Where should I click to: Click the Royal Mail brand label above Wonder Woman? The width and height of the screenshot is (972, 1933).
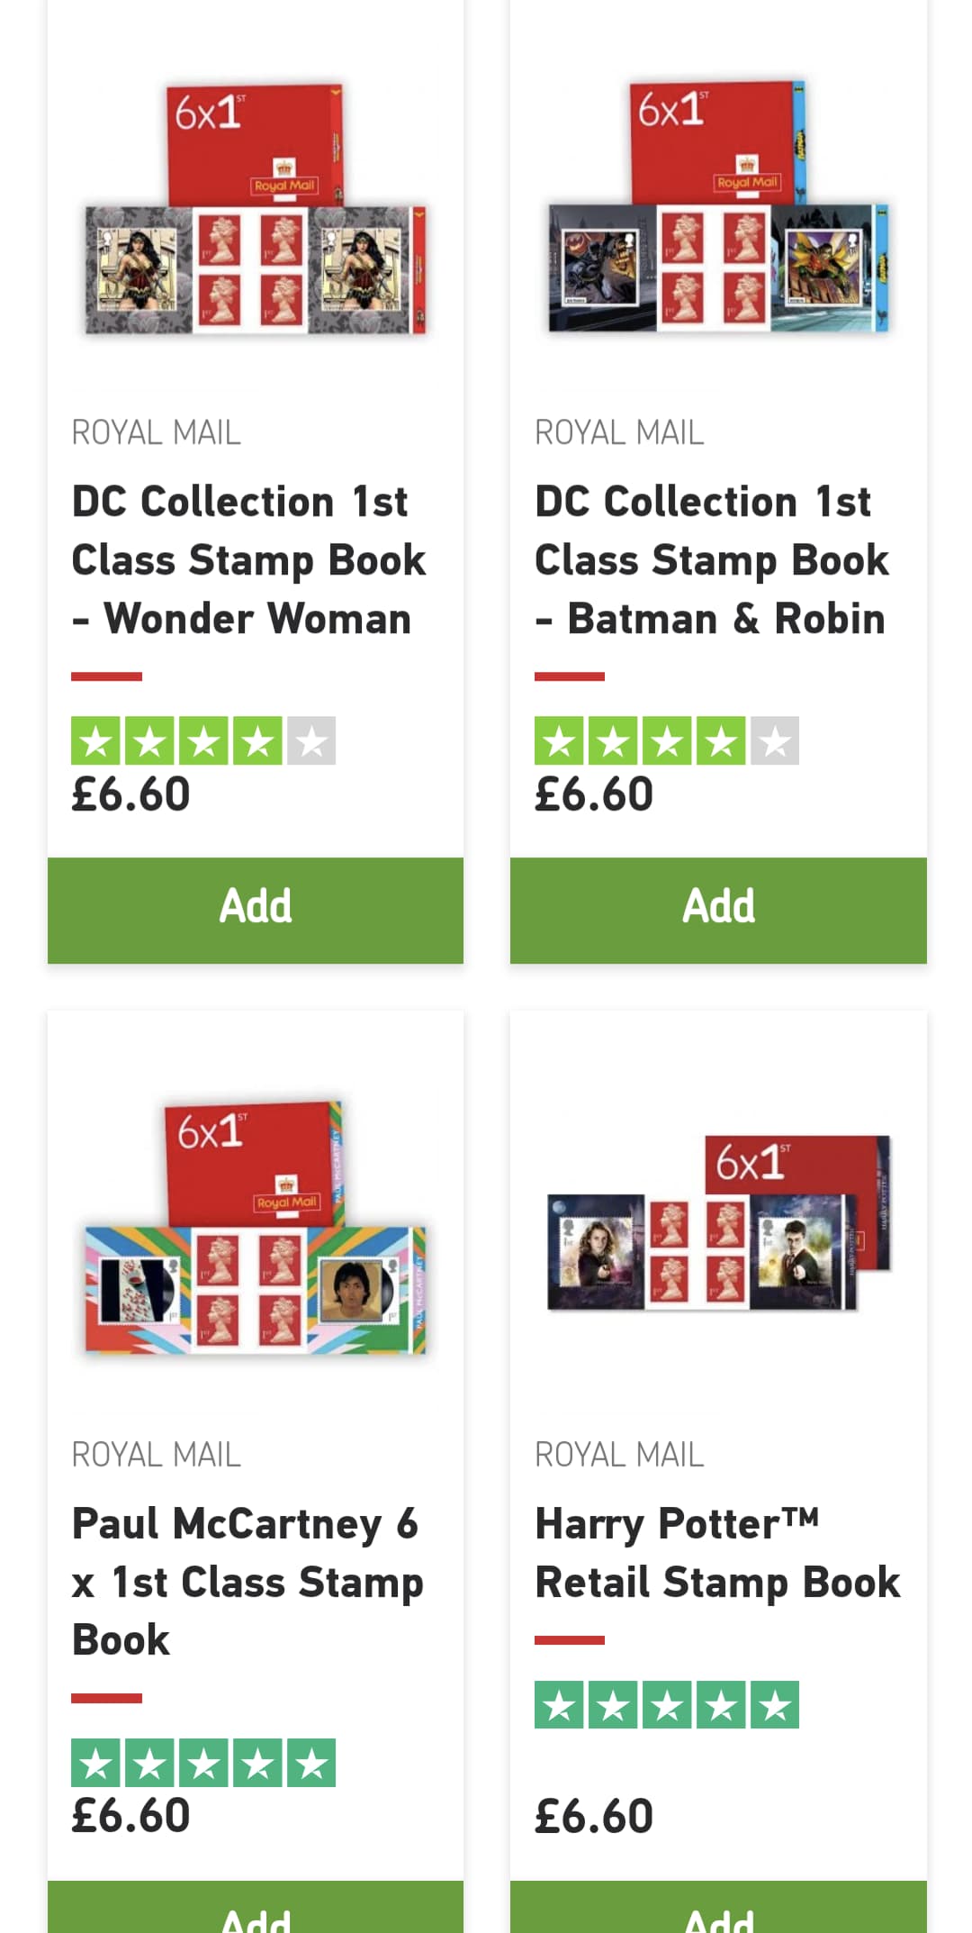click(157, 432)
